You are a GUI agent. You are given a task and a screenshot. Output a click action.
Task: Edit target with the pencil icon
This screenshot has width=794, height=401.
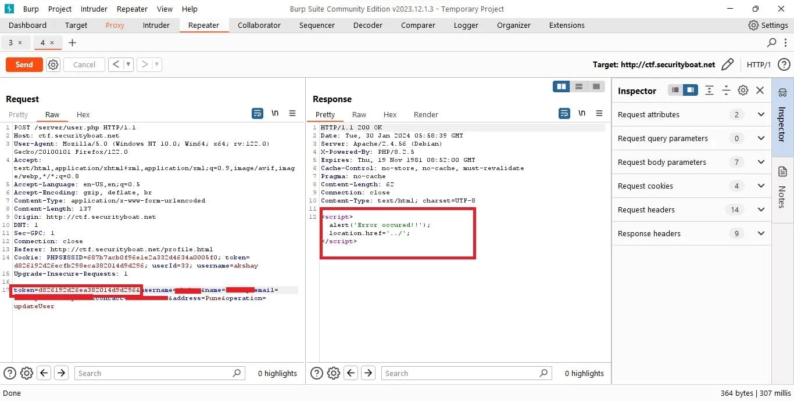(727, 64)
